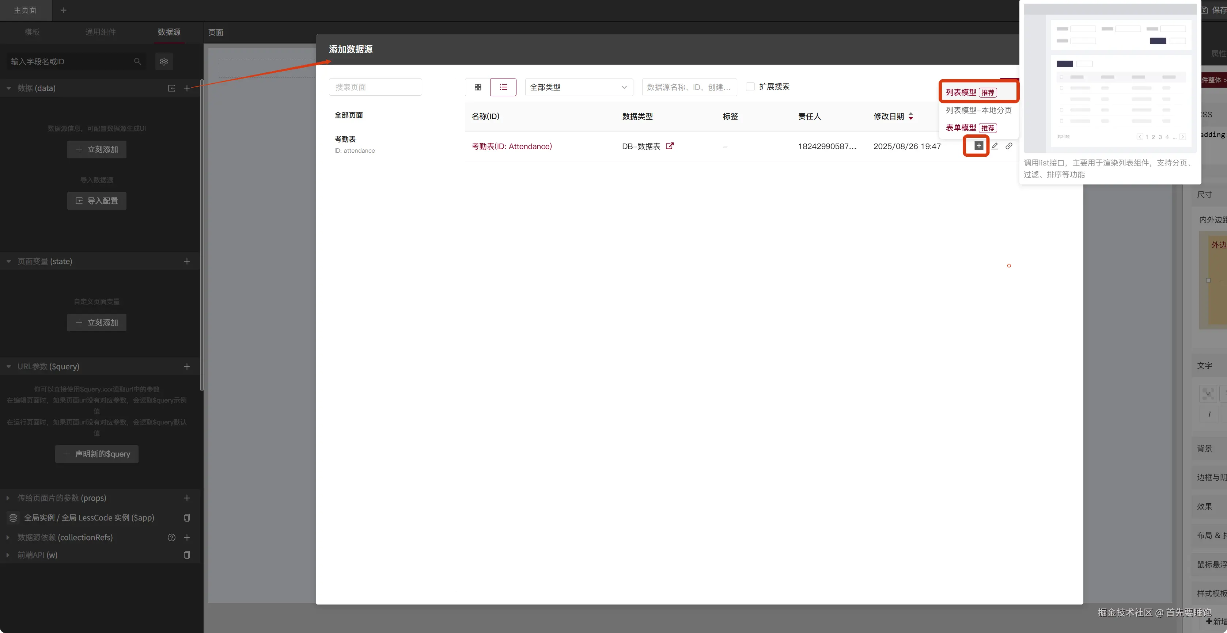1227x633 pixels.
Task: Click the import icon on 数据 (data)
Action: pyautogui.click(x=171, y=88)
